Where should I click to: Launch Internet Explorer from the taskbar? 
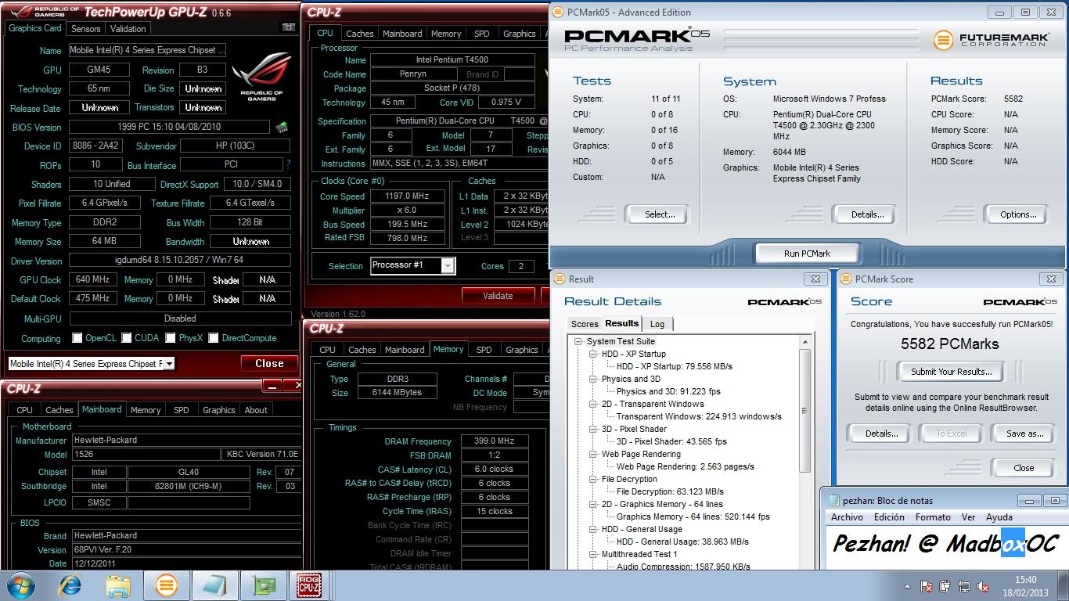[x=70, y=585]
